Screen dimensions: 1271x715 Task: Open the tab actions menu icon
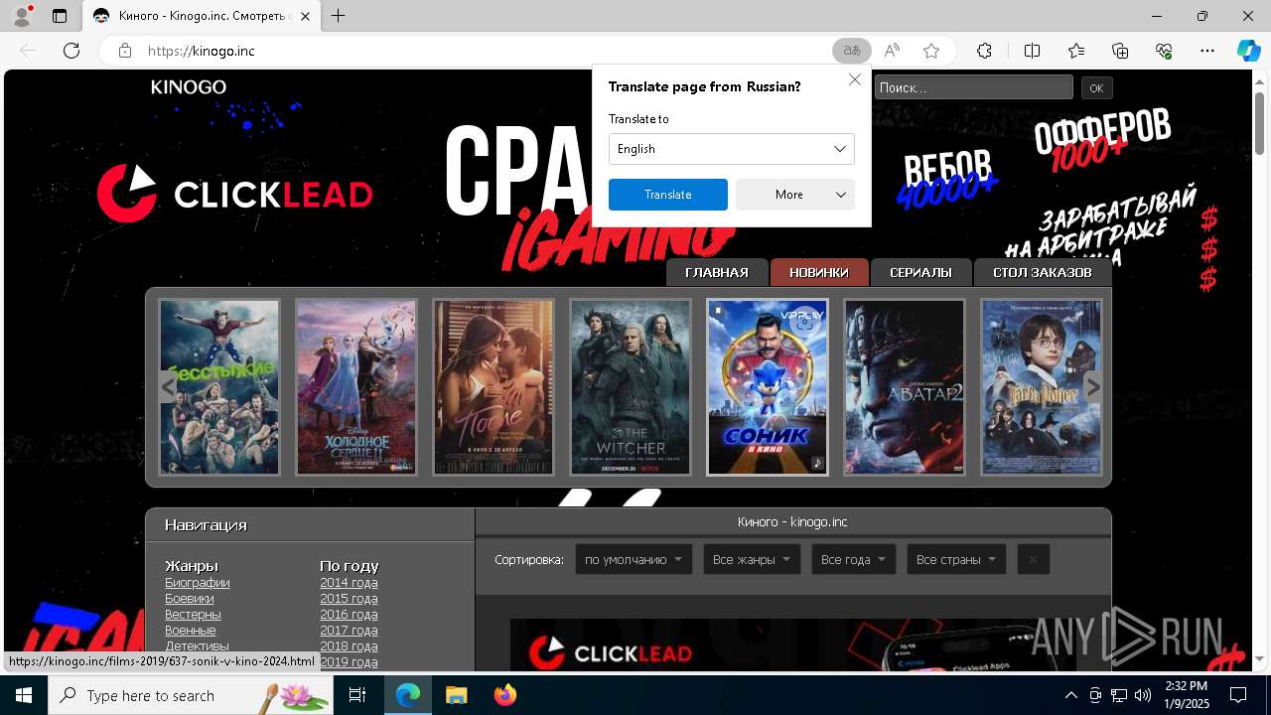60,16
